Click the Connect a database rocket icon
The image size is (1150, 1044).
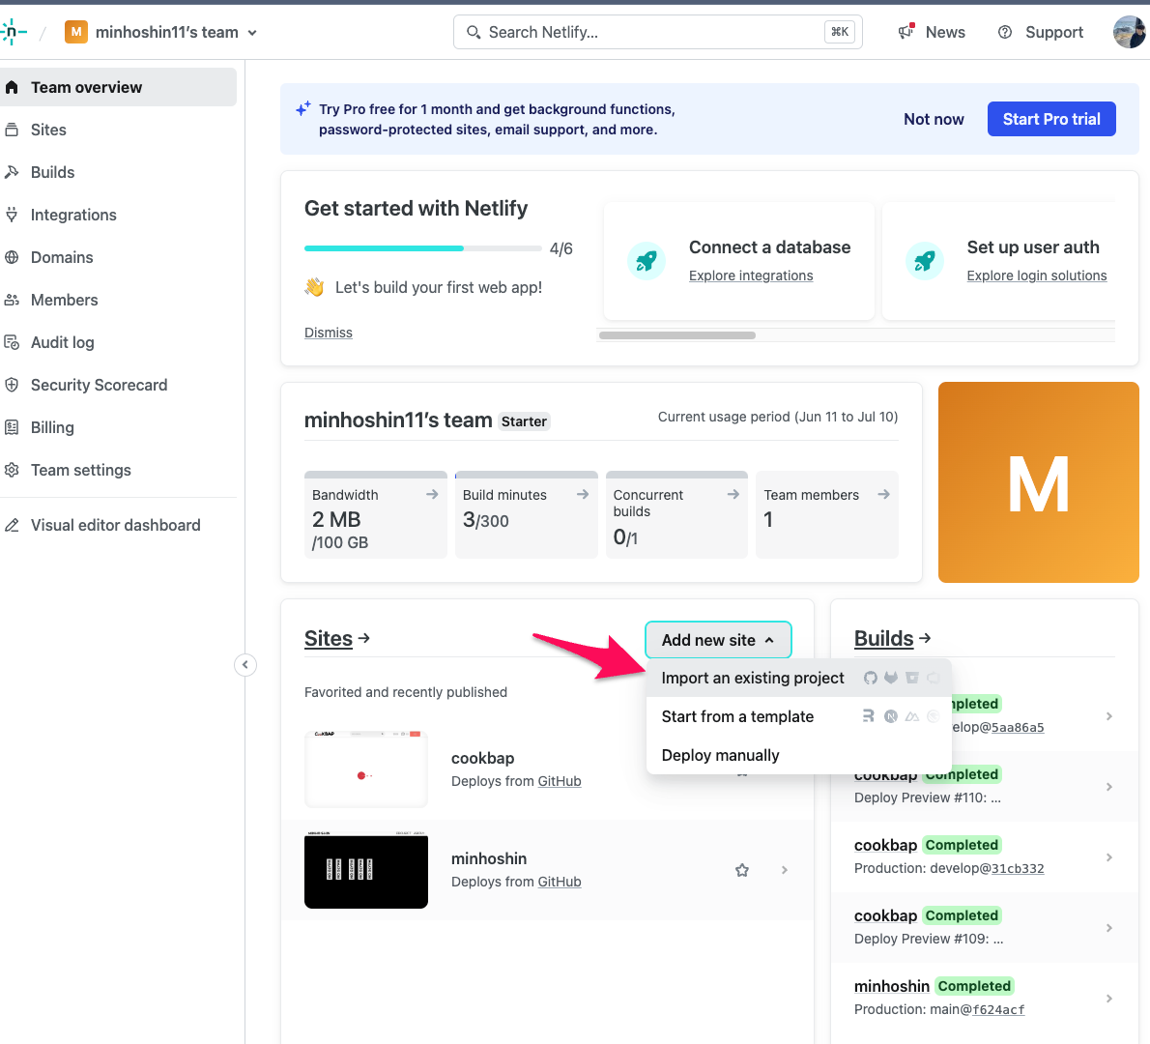(647, 260)
